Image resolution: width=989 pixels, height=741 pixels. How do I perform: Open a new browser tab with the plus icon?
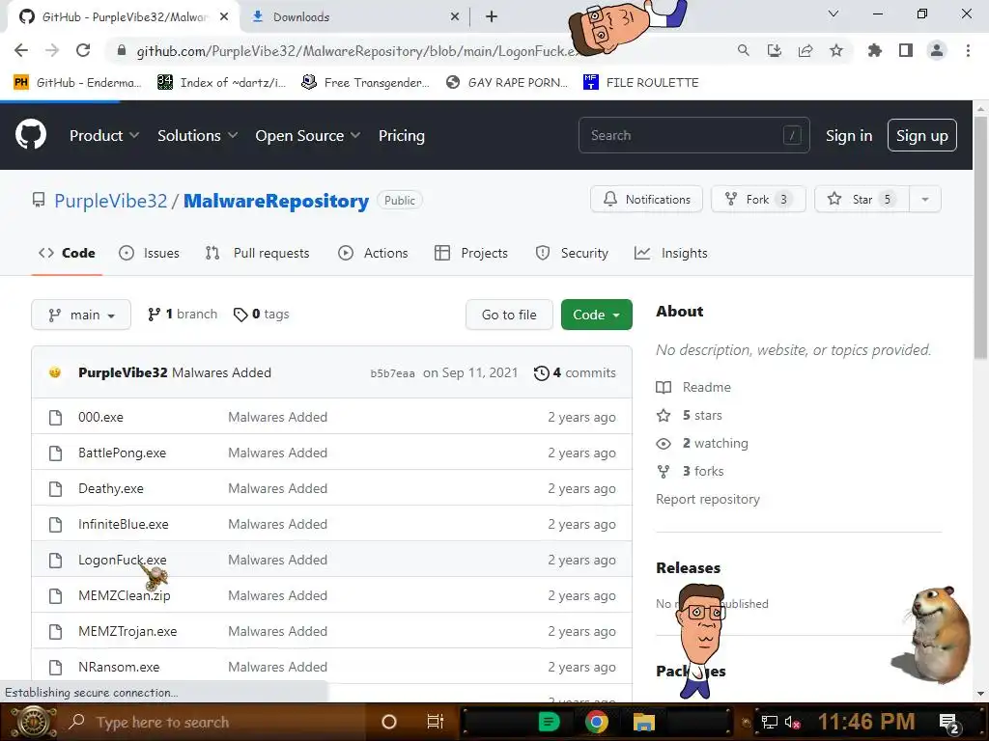click(492, 17)
